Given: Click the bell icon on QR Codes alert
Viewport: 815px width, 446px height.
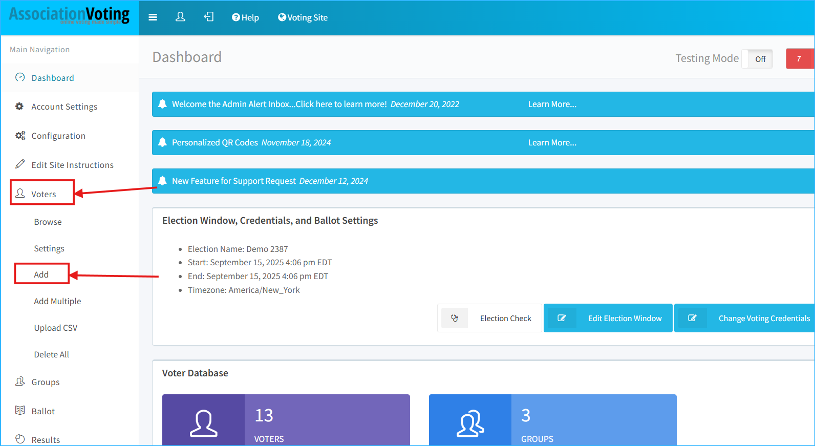Looking at the screenshot, I should [162, 142].
